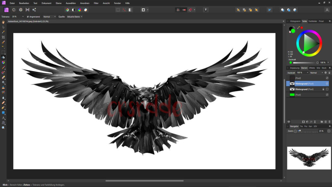Click the trash icon to delete layer

pos(329,122)
